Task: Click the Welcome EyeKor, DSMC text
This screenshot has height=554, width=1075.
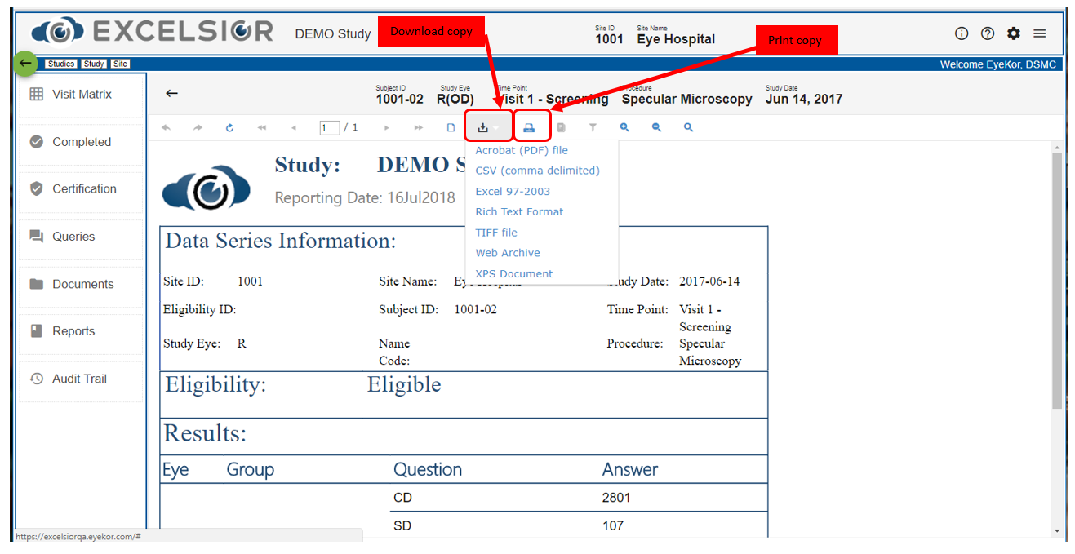Action: pos(997,64)
